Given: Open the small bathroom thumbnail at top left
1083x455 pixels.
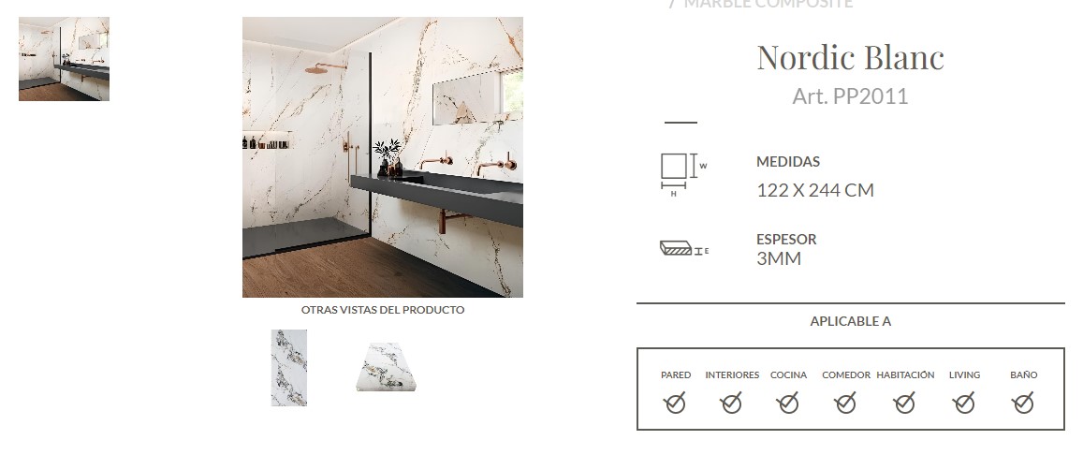Looking at the screenshot, I should (65, 59).
